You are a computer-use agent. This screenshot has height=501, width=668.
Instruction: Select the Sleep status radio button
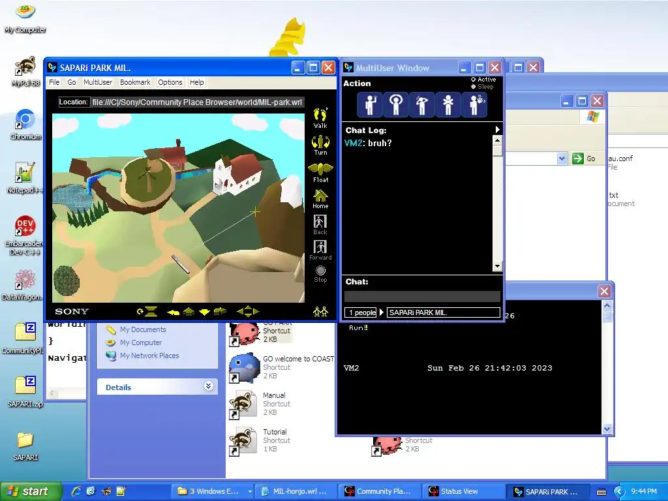point(473,87)
